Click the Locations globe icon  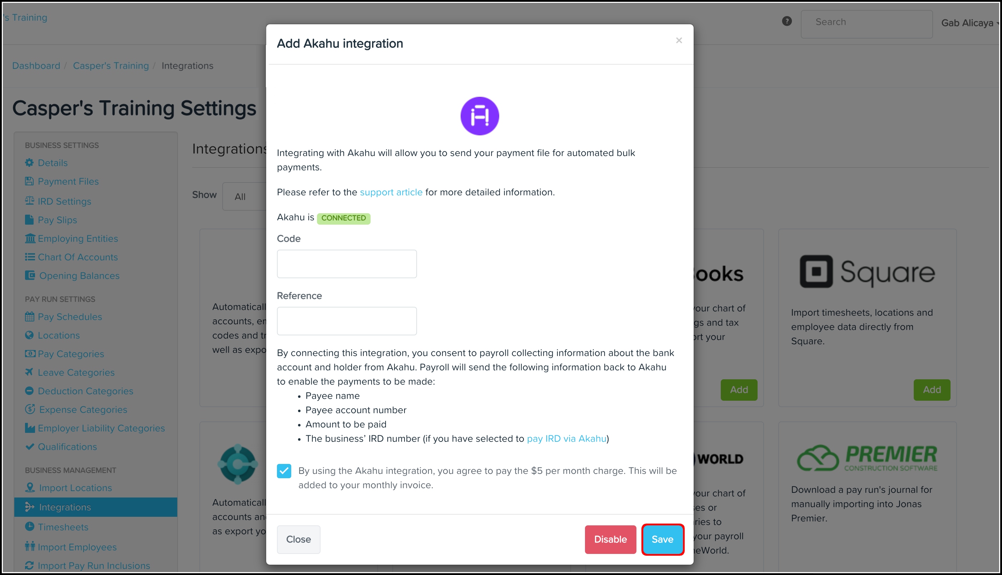click(29, 335)
